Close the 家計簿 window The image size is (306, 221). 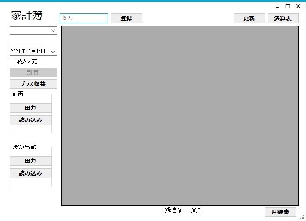(298, 6)
